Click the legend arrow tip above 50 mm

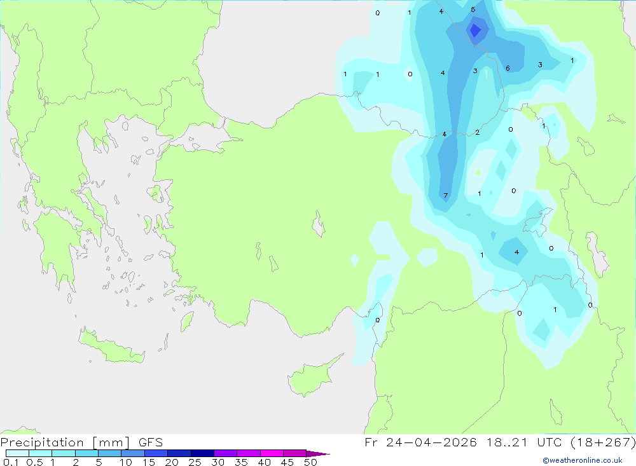318,453
